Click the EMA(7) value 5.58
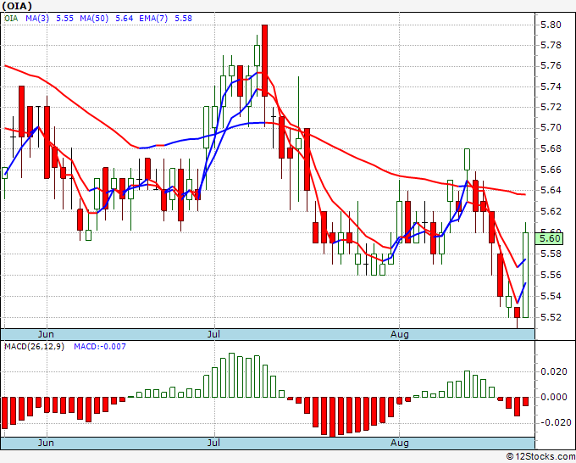The width and height of the screenshot is (576, 463). coord(183,19)
